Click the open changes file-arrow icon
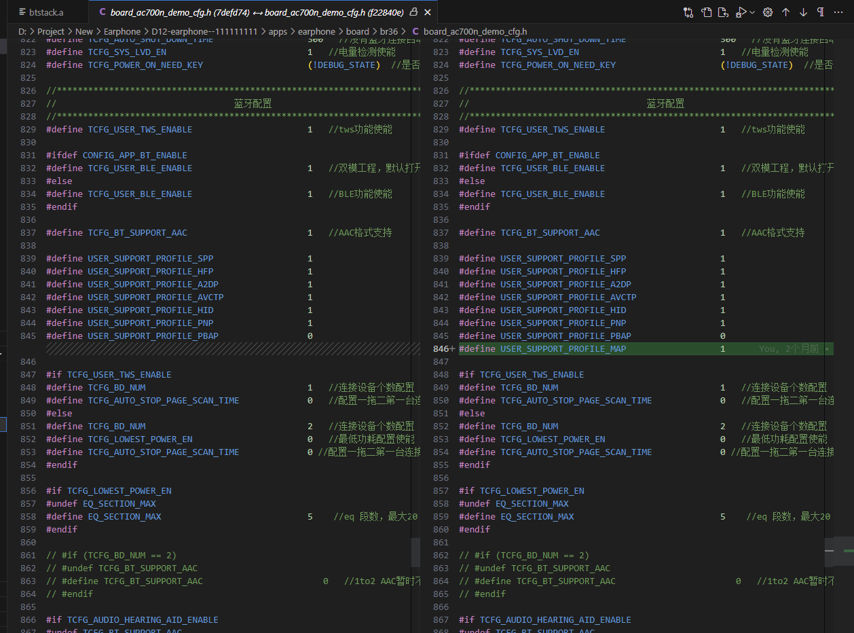Viewport: 854px width, 633px height. [x=723, y=12]
